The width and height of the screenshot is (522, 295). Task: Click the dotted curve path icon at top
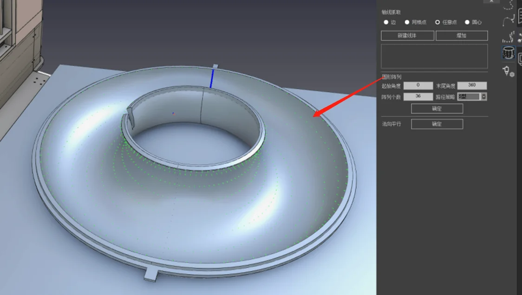[509, 5]
